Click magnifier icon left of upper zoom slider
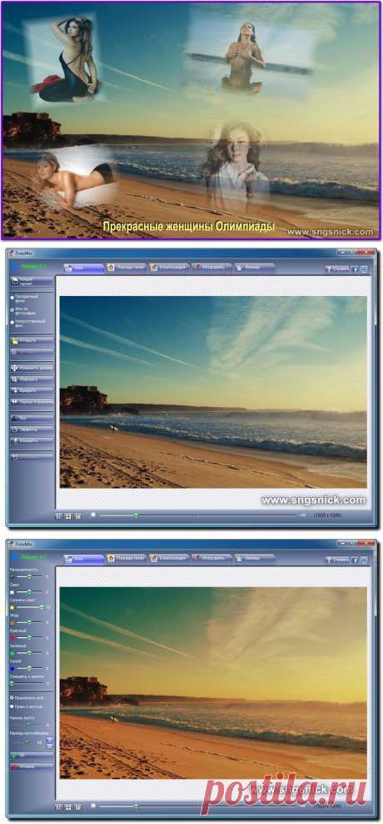The image size is (383, 824). pos(93,515)
